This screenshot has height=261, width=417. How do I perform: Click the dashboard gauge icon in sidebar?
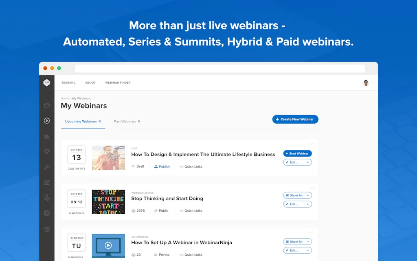pos(47,105)
